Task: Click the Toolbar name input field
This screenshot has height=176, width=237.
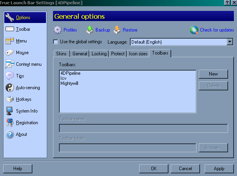Action: tap(143, 128)
